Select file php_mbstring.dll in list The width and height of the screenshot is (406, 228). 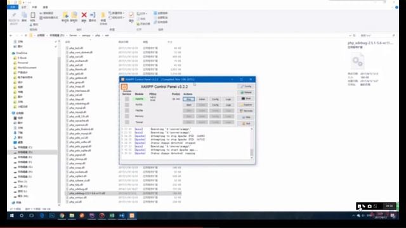pyautogui.click(x=79, y=103)
